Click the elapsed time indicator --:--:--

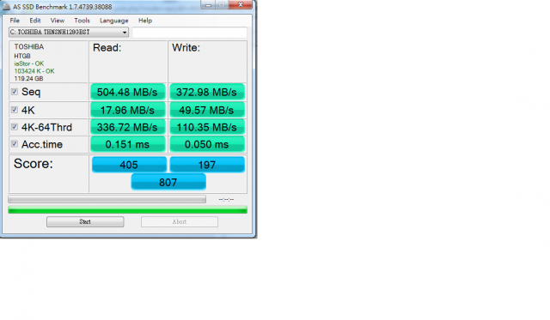226,199
